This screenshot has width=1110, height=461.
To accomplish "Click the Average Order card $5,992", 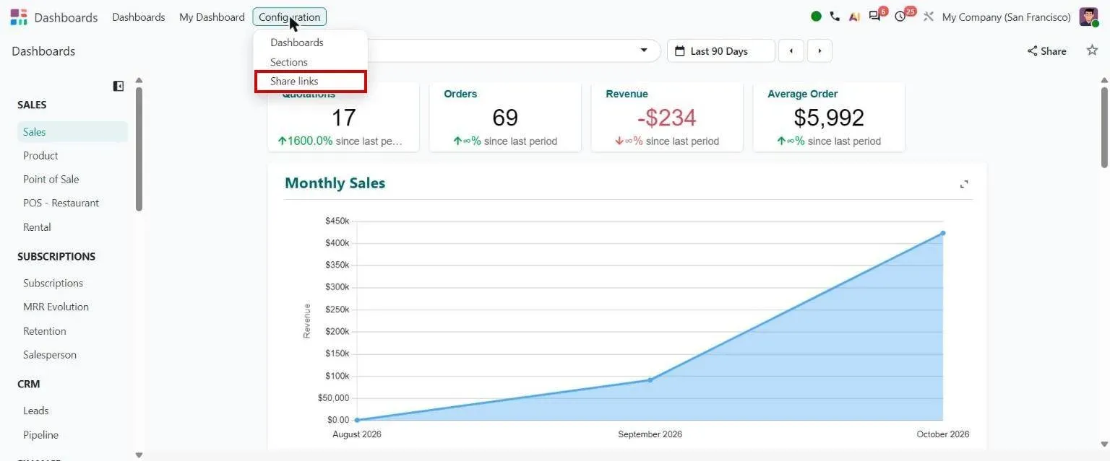I will click(829, 117).
